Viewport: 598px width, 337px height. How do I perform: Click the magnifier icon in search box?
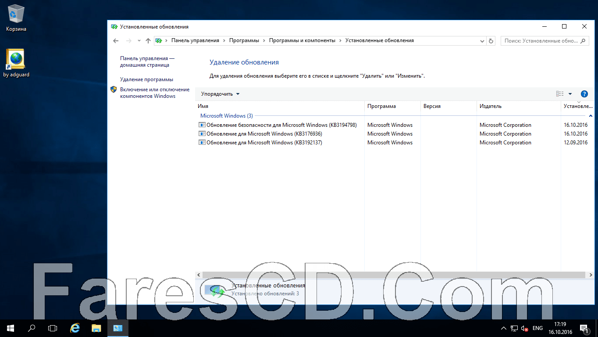583,41
